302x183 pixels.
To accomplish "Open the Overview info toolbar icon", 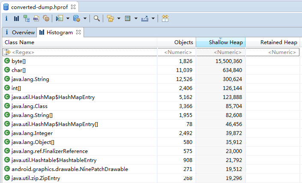I will pyautogui.click(x=6, y=18).
